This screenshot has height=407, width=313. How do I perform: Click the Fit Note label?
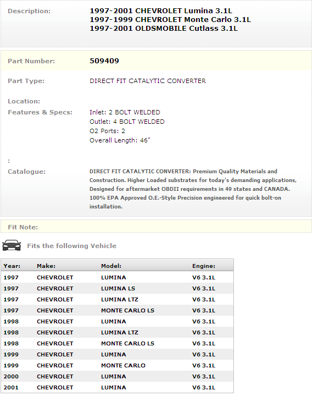coord(23,227)
